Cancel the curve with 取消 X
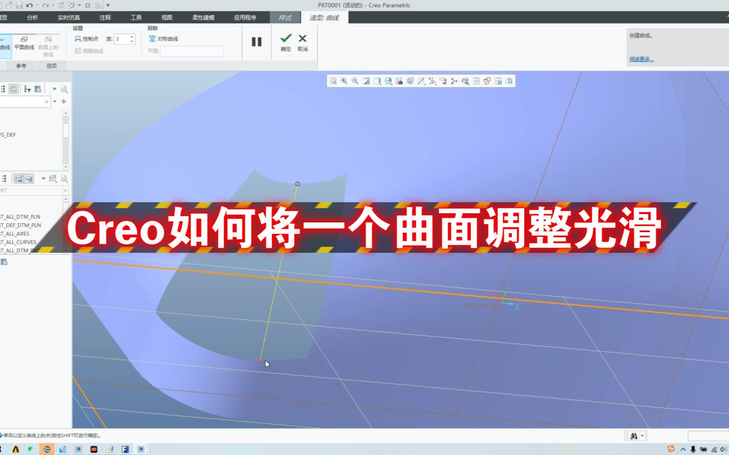 coord(302,43)
